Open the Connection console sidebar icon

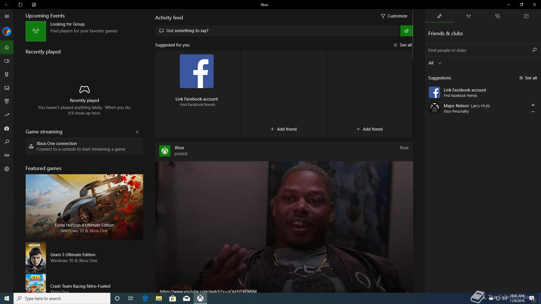[7, 155]
